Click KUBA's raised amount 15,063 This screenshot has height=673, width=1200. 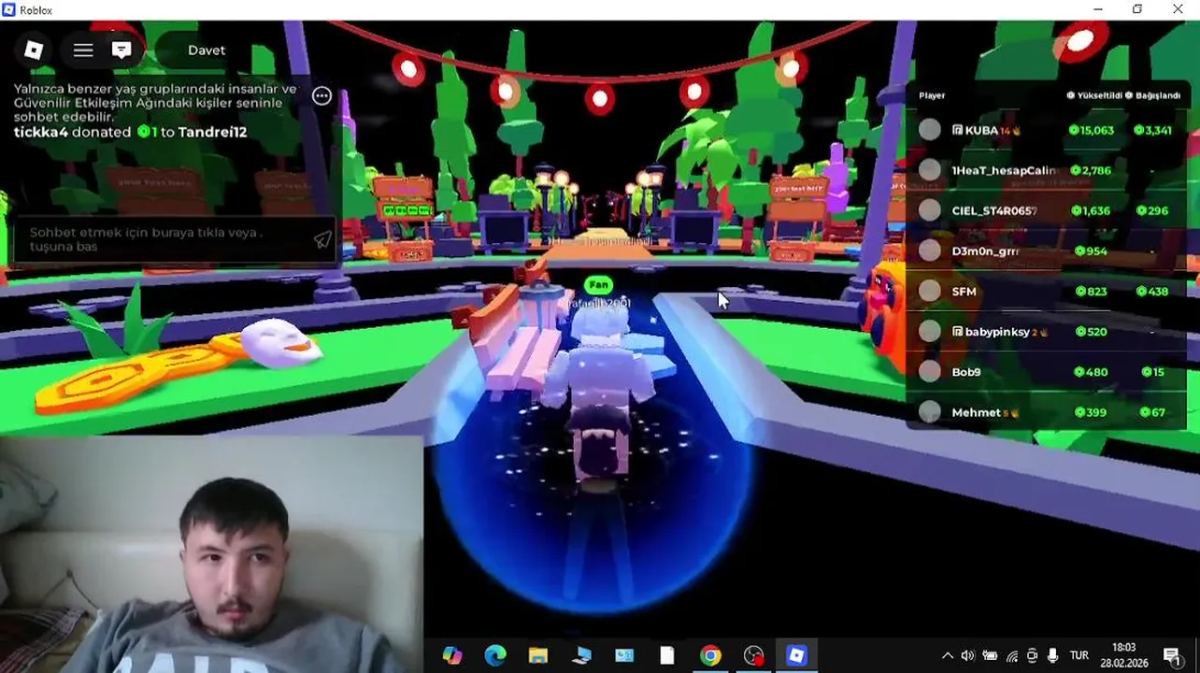click(1092, 130)
